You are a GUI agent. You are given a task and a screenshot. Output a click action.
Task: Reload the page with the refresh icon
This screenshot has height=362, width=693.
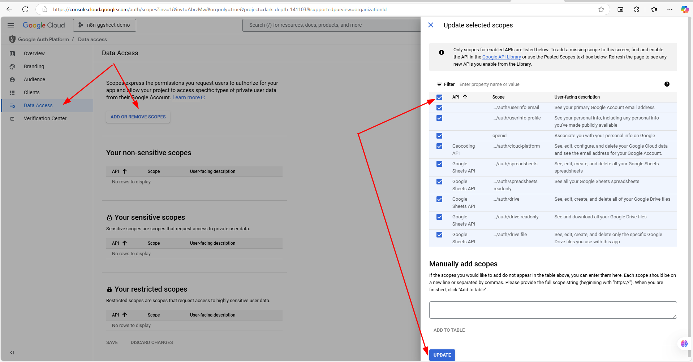(25, 9)
